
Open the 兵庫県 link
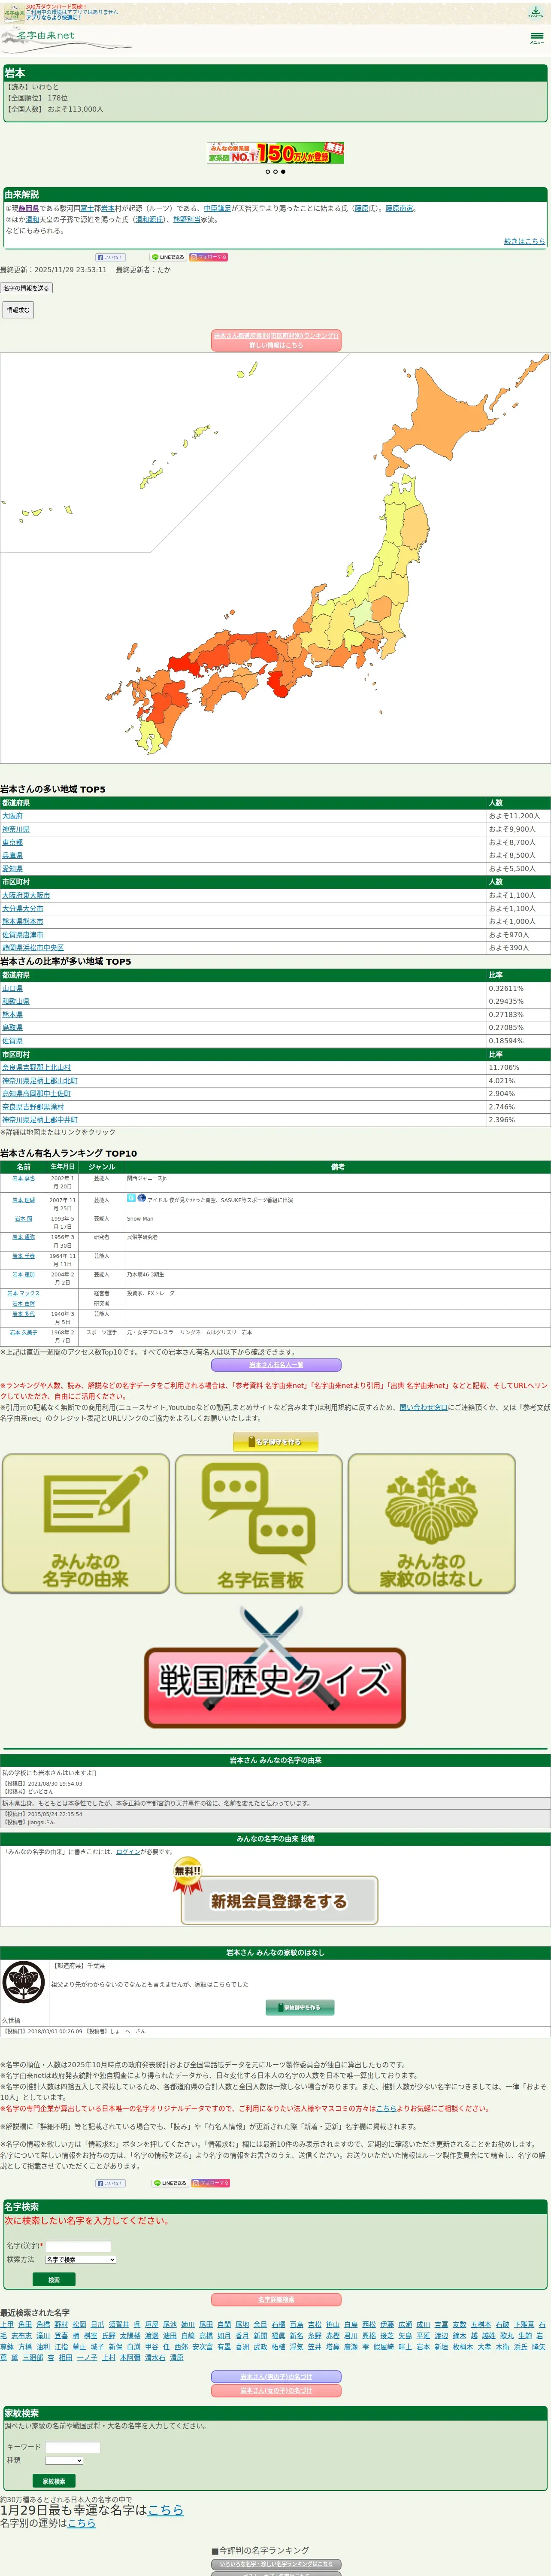[x=12, y=856]
